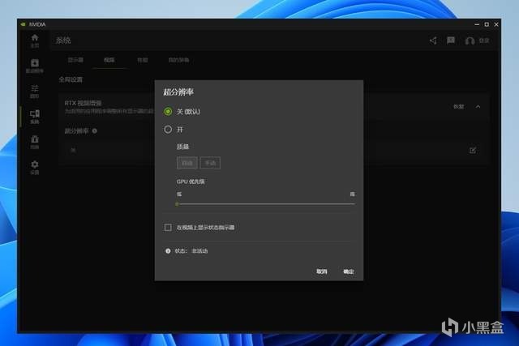The height and width of the screenshot is (346, 519).
Task: Click the NVIDIA logo in title bar
Action: pos(24,24)
